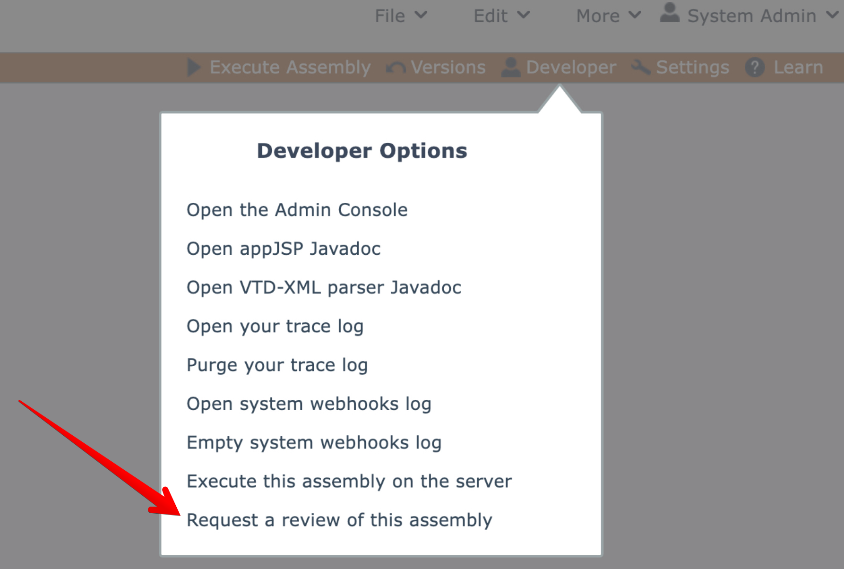Screen dimensions: 844x569
Task: Click the Settings wrench icon
Action: coord(641,67)
